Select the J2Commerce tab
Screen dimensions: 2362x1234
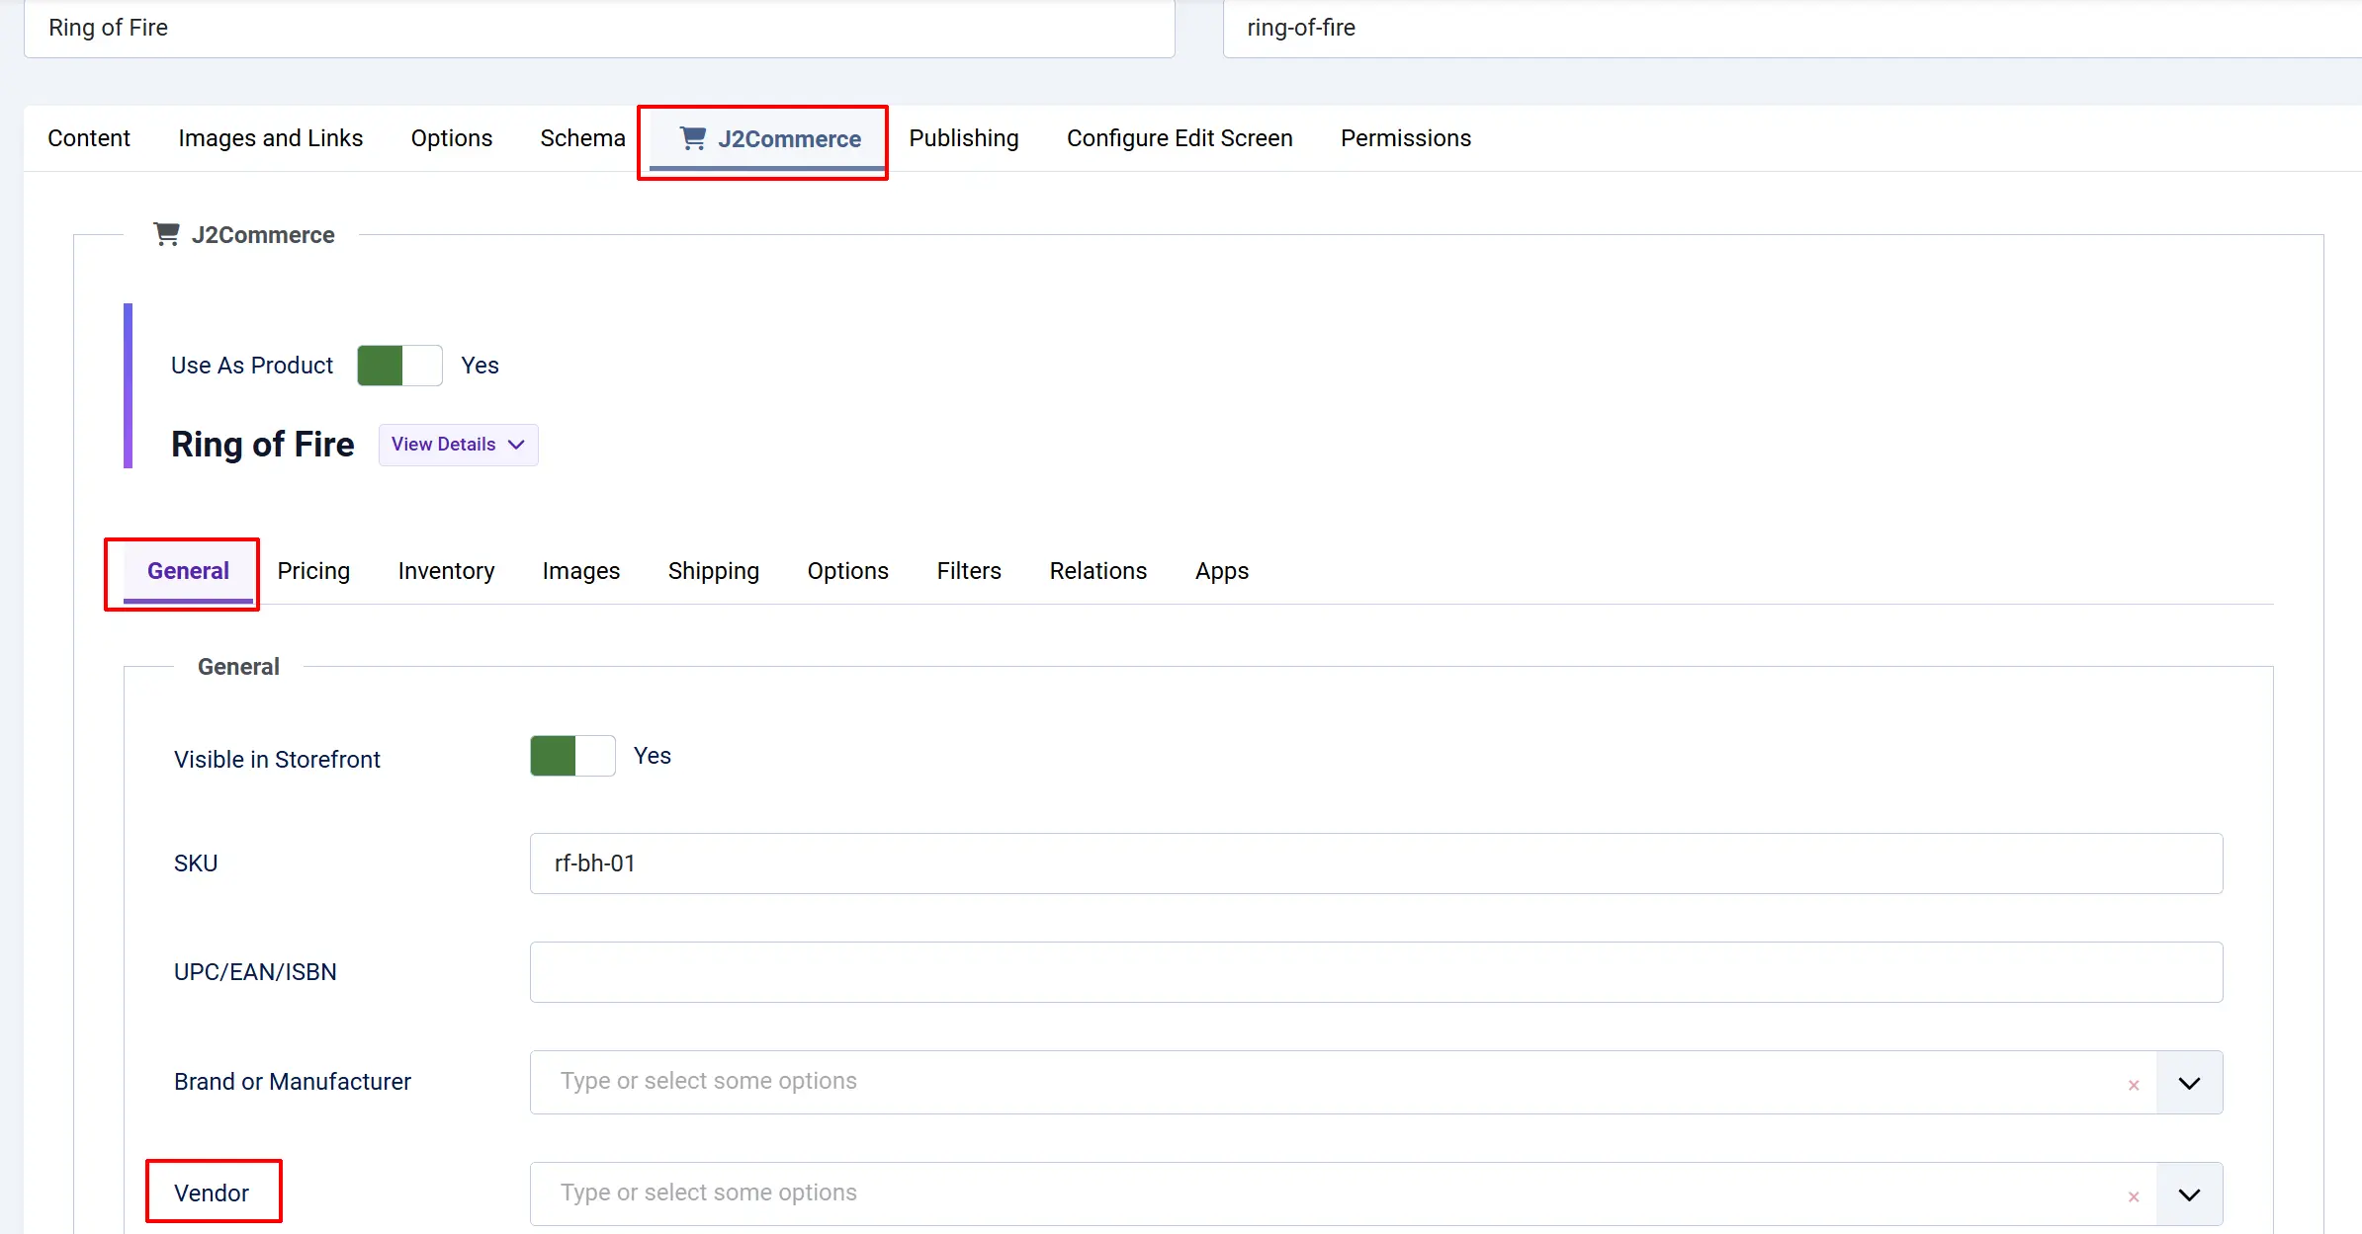point(767,139)
